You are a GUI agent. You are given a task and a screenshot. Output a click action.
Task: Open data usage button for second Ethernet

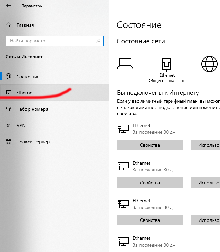coord(205,183)
